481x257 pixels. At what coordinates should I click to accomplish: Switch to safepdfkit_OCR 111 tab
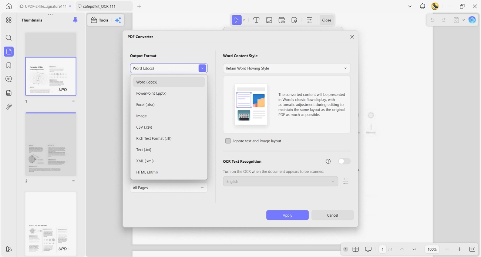point(104,6)
